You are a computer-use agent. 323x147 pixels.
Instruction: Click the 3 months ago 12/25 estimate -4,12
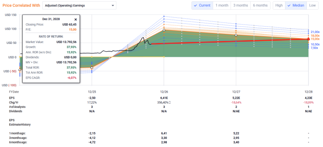click(x=92, y=138)
